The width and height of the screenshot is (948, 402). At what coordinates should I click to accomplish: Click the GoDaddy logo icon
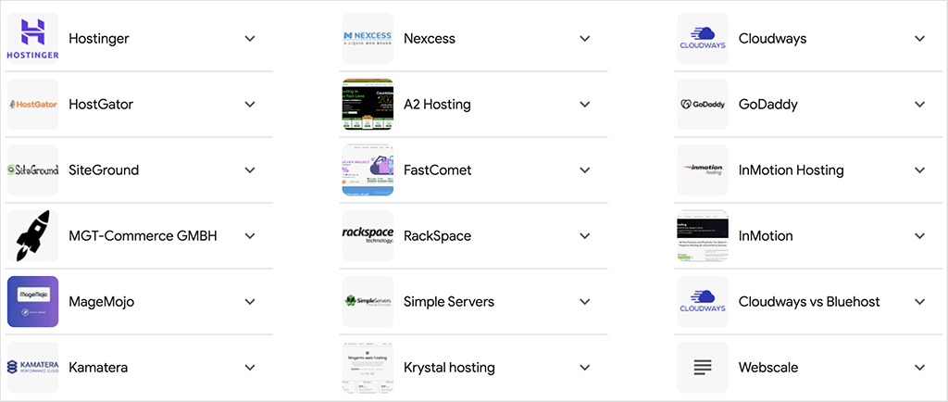[x=703, y=104]
